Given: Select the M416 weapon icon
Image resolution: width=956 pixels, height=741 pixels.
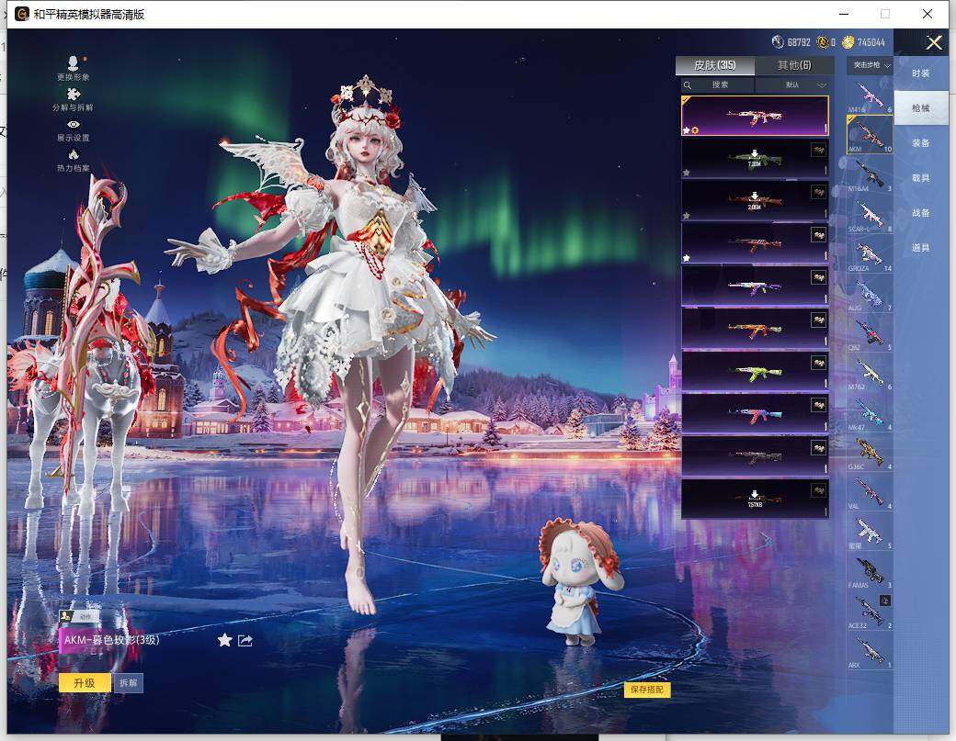Looking at the screenshot, I should click(x=870, y=95).
